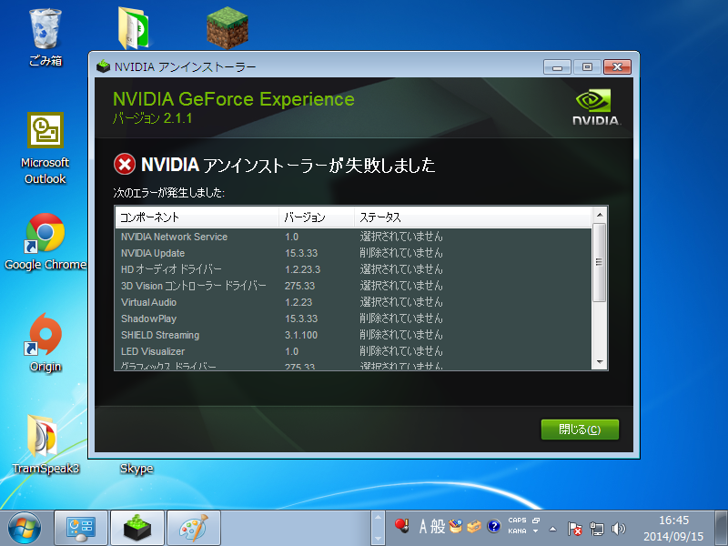Click the IME help question mark icon

pyautogui.click(x=493, y=526)
